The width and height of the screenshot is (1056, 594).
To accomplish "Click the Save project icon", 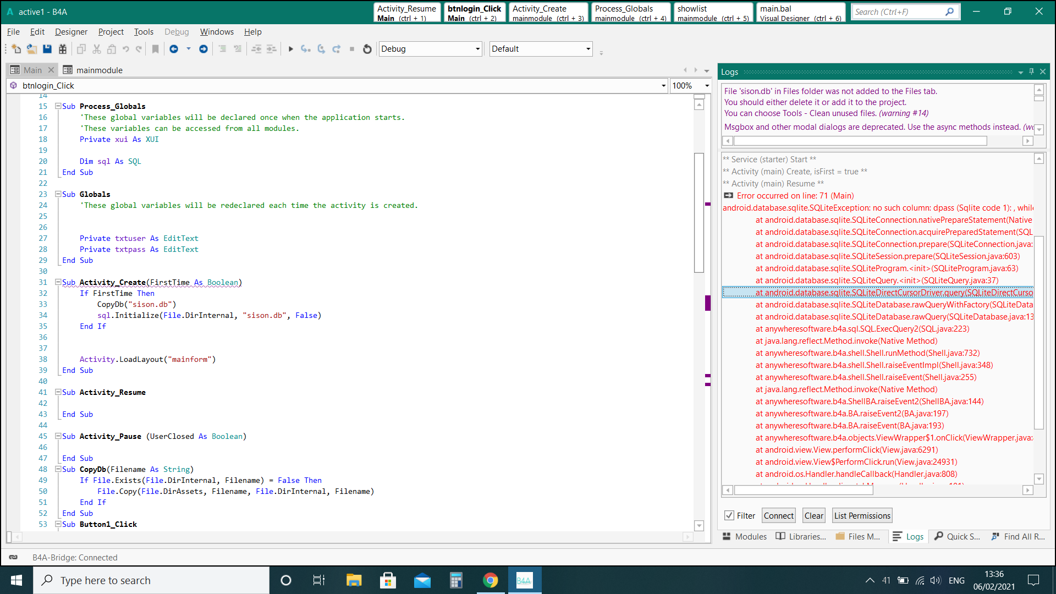I will [x=47, y=49].
